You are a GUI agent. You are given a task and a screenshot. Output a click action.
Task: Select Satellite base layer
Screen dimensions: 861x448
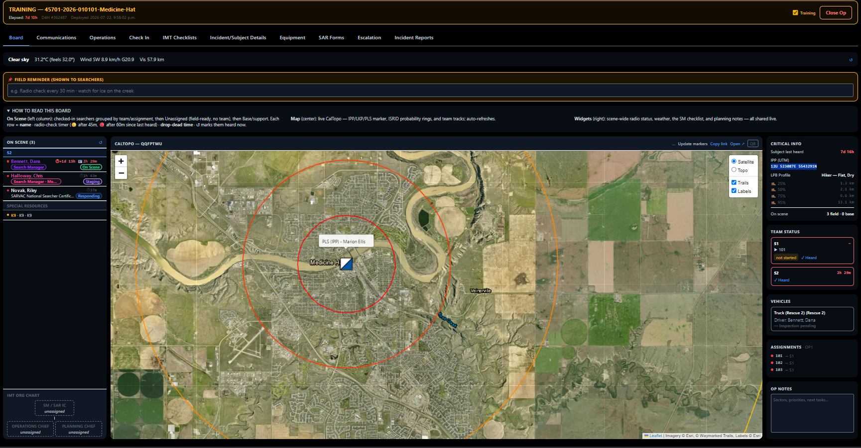(734, 162)
